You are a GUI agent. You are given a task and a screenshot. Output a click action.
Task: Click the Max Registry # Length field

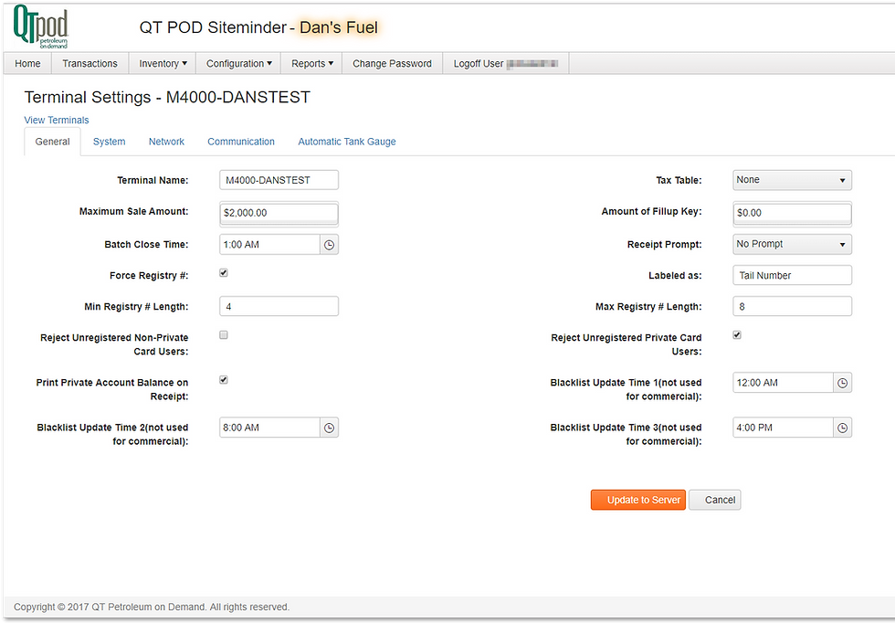793,306
